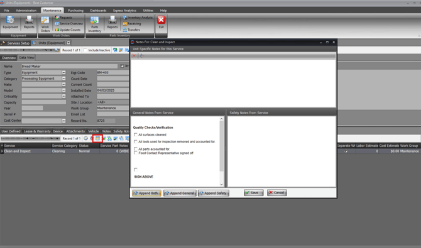Check the All surfaces cleaned box
Screen dimensions: 421x248
click(x=136, y=134)
